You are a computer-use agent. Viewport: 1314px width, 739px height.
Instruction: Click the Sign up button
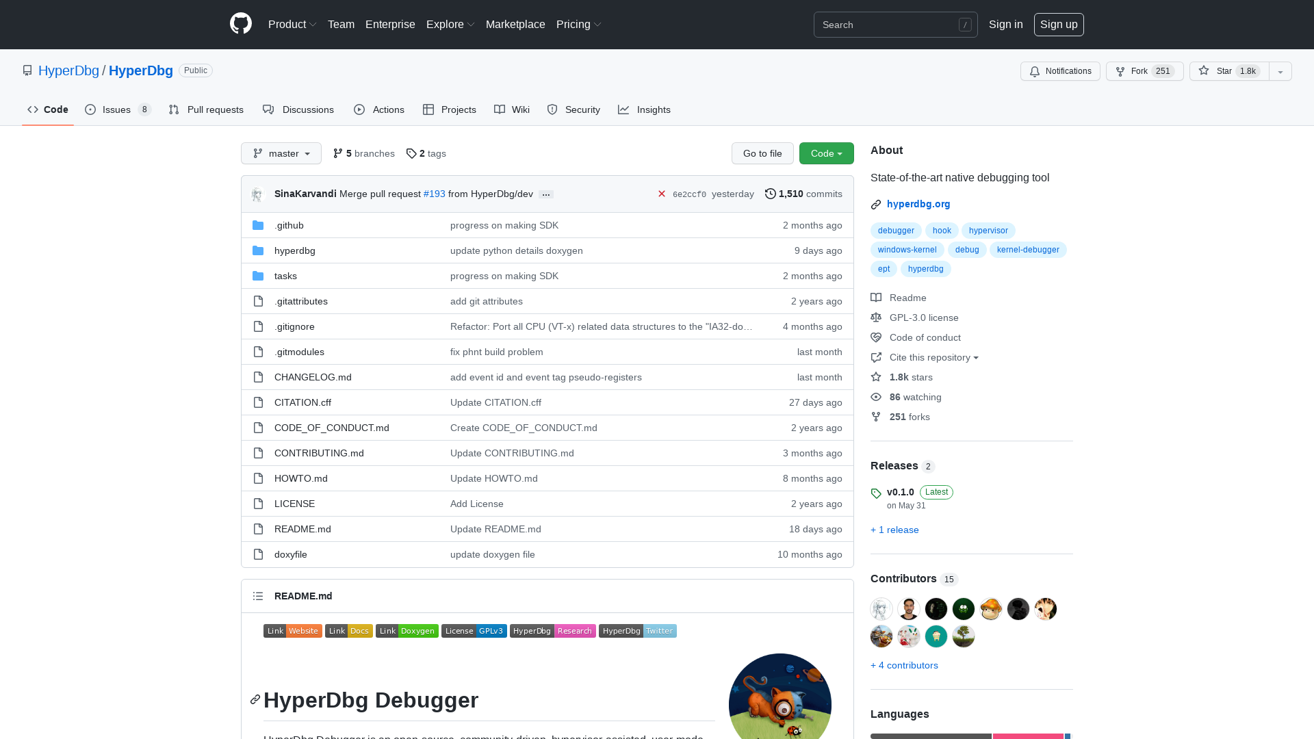pos(1059,24)
